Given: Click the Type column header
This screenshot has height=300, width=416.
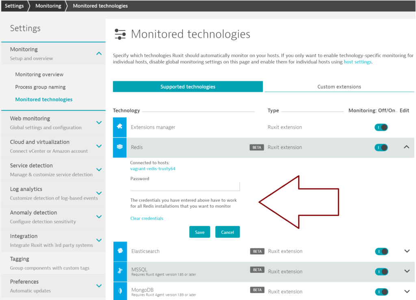Looking at the screenshot, I should [273, 111].
